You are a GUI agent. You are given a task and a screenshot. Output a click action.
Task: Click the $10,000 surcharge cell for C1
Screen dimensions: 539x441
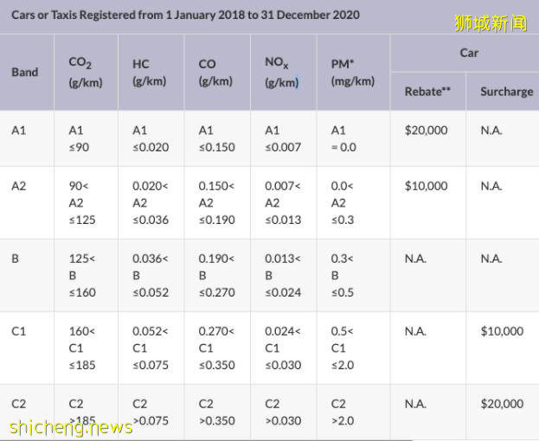(x=502, y=331)
